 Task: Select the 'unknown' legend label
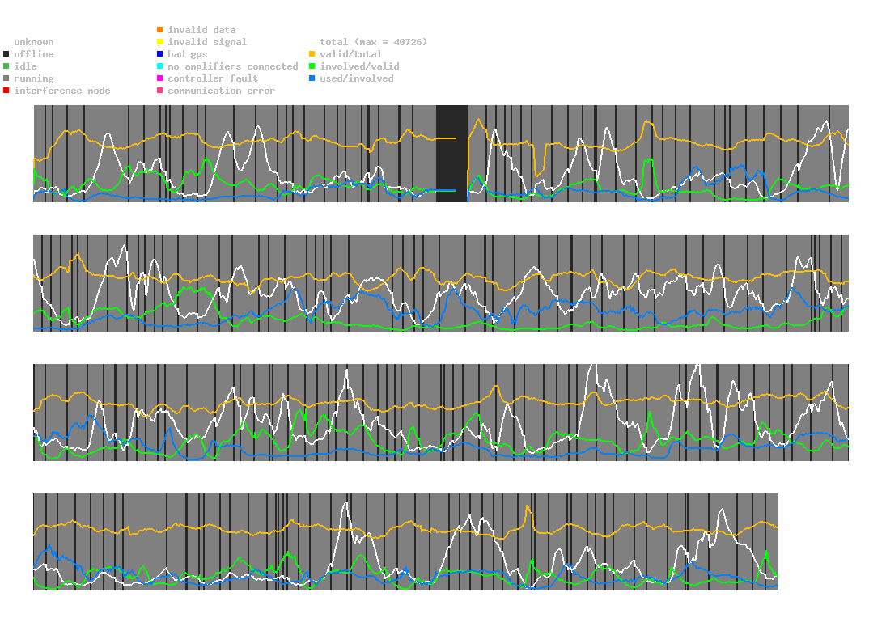tap(34, 42)
